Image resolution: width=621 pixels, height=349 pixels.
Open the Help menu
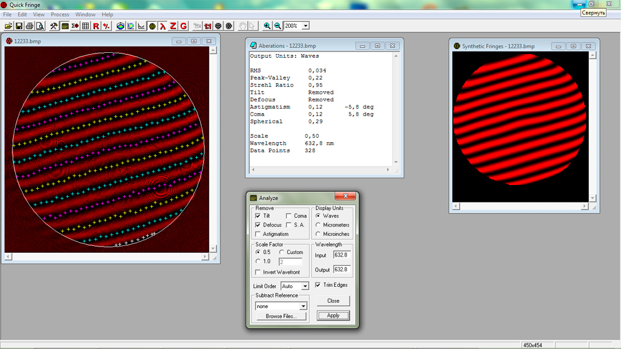[x=107, y=14]
